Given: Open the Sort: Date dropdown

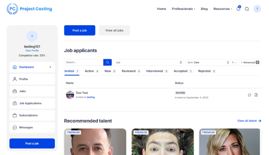Looking at the screenshot, I should pos(208,62).
